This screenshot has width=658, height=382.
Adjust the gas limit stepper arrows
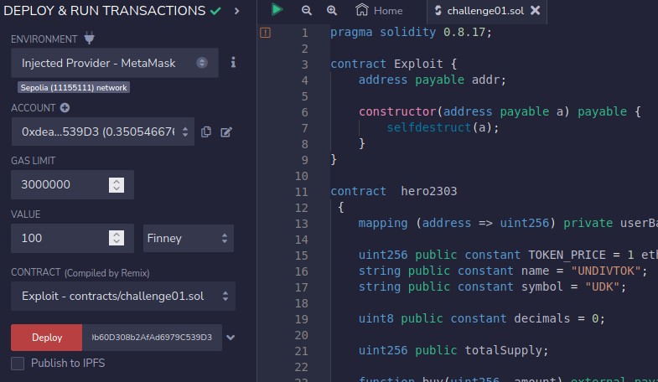click(x=117, y=185)
